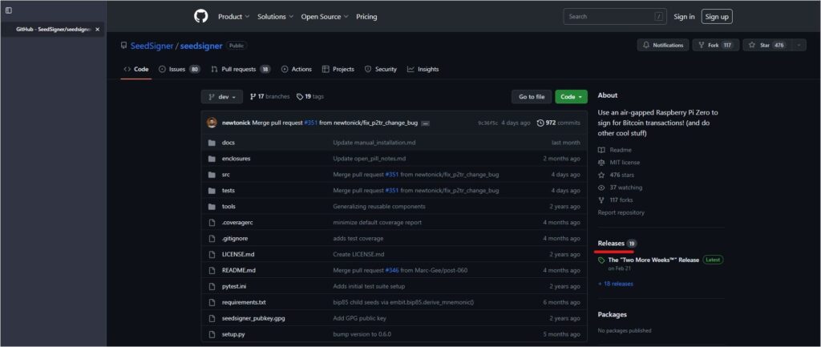Click the Go to file button
Screen dimensions: 821x347
532,97
